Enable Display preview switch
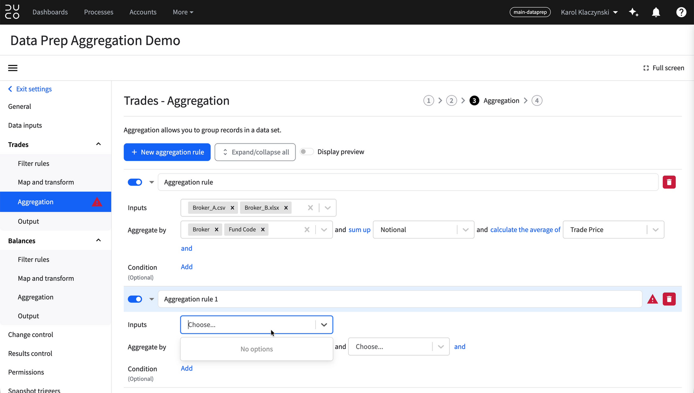 pyautogui.click(x=307, y=151)
